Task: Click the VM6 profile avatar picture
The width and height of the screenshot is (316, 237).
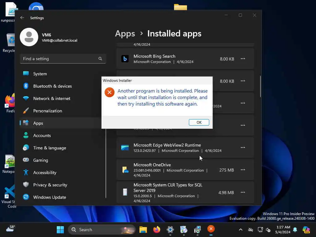Action: point(29,37)
